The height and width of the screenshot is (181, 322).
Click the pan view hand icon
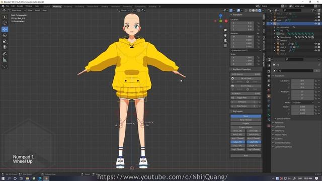pos(225,35)
